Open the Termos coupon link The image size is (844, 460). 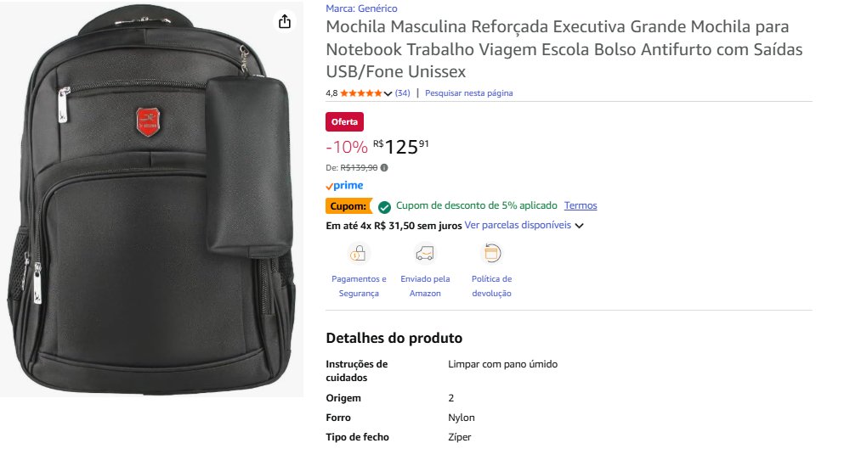(x=581, y=205)
